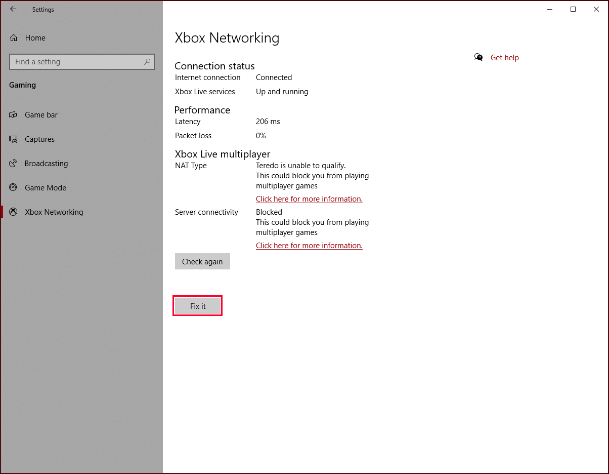Screen dimensions: 609x474
Task: Click the Captures icon
Action: 14,139
